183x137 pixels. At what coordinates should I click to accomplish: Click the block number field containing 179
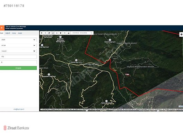[18, 57]
